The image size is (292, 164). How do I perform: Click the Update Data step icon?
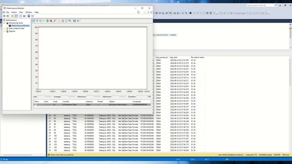[x=78, y=21]
